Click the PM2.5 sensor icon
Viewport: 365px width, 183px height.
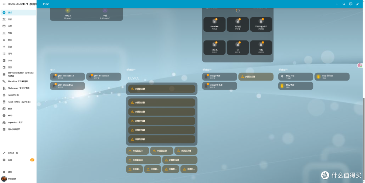point(68,10)
